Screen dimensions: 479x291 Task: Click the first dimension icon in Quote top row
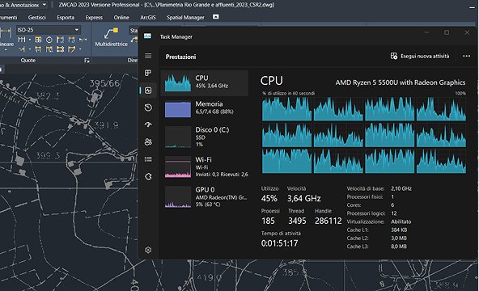coord(21,40)
